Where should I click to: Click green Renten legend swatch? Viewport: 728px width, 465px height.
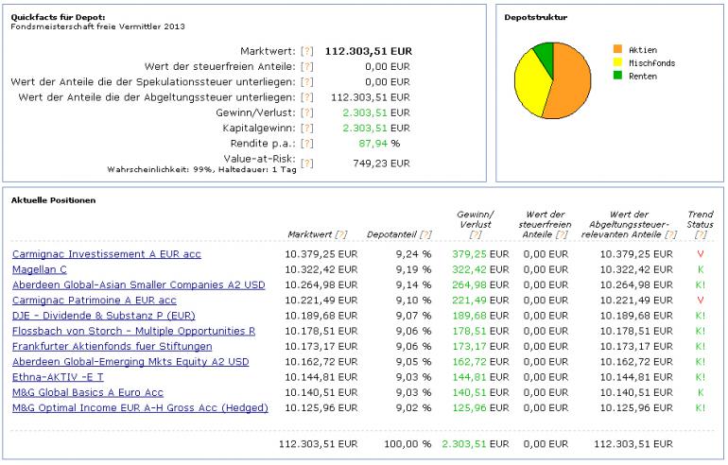pos(617,76)
